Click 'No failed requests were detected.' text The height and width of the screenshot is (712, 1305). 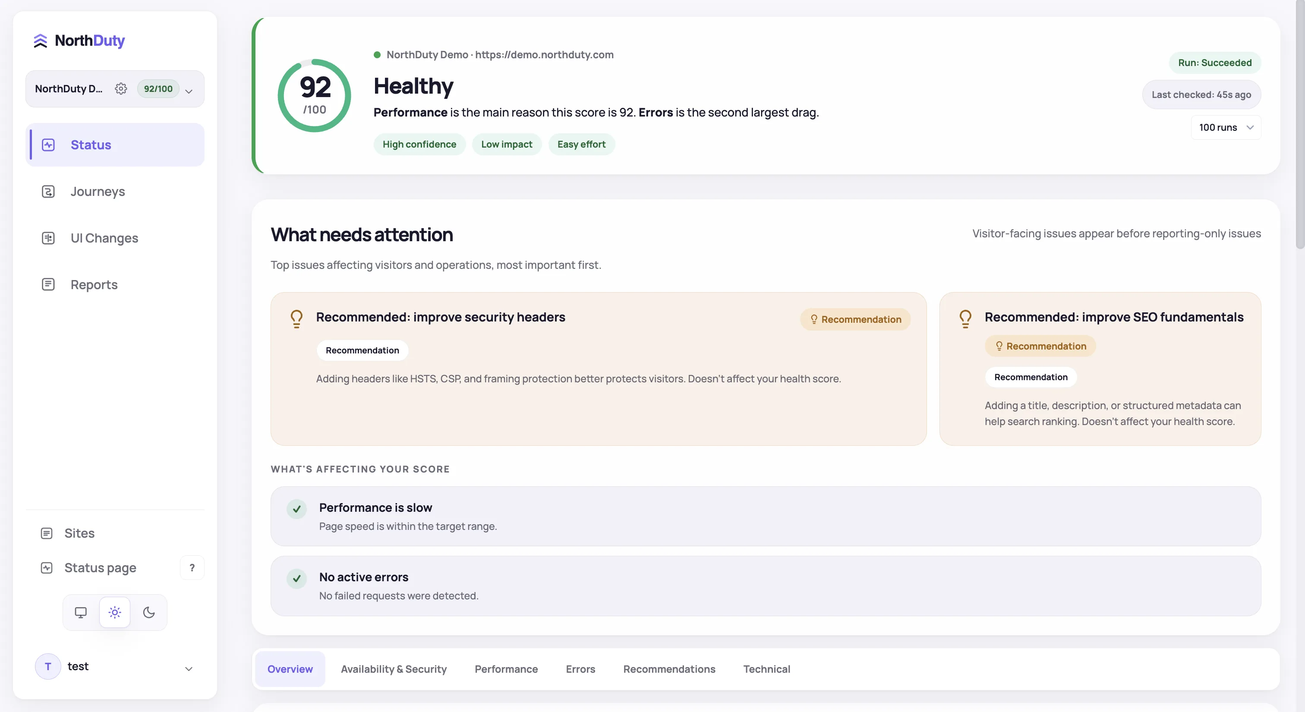tap(399, 595)
